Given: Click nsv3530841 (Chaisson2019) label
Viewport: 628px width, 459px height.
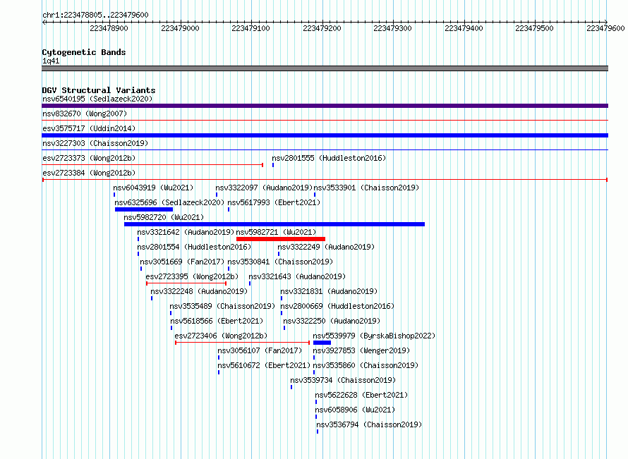Looking at the screenshot, I should [280, 262].
